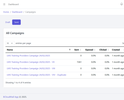The width and height of the screenshot is (124, 100).
Task: Click the Campaigns breadcrumb text
Action: (x=30, y=12)
